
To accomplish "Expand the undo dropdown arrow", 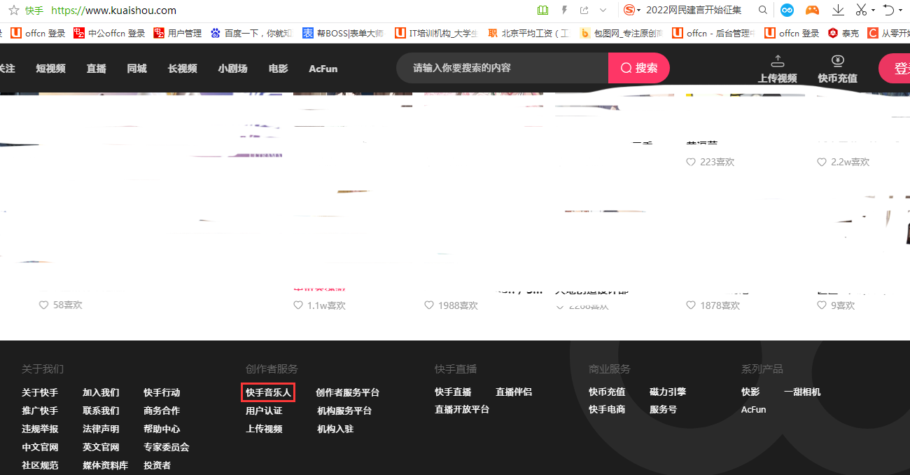I will pos(900,11).
